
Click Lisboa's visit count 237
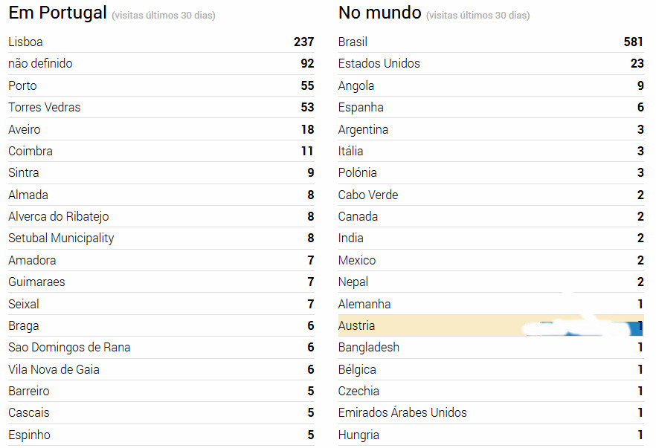(x=303, y=42)
